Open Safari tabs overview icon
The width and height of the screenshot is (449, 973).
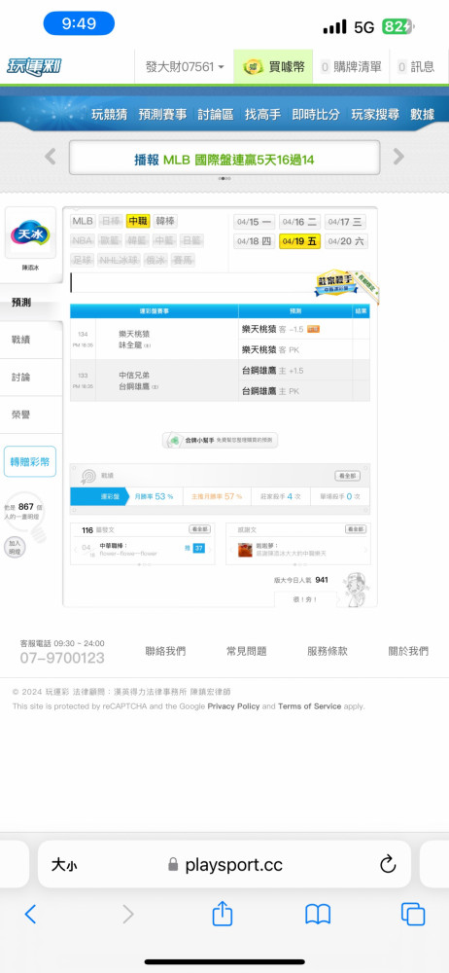tap(412, 914)
